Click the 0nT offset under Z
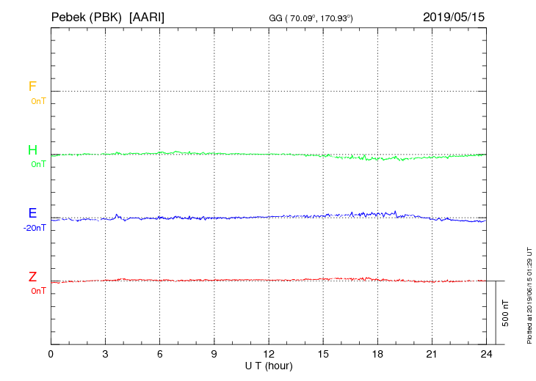536x381 pixels. tap(38, 291)
